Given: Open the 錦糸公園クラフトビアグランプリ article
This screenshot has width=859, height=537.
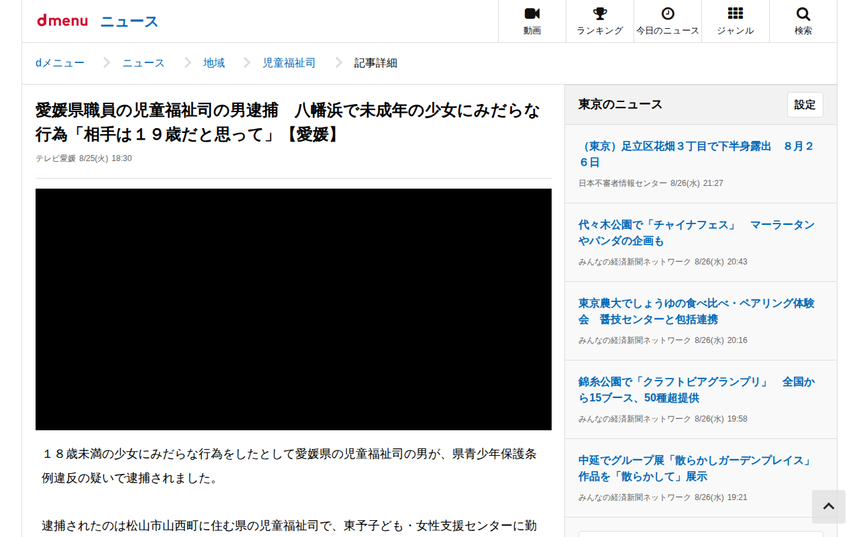Looking at the screenshot, I should (696, 390).
